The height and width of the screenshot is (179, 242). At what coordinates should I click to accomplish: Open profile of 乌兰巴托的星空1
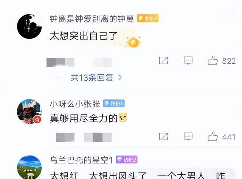pos(81,160)
